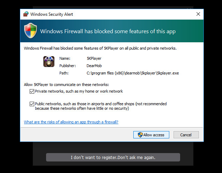Click the 'Windows Security Alert' title text
Screen dimensions: 222x173
coord(52,14)
